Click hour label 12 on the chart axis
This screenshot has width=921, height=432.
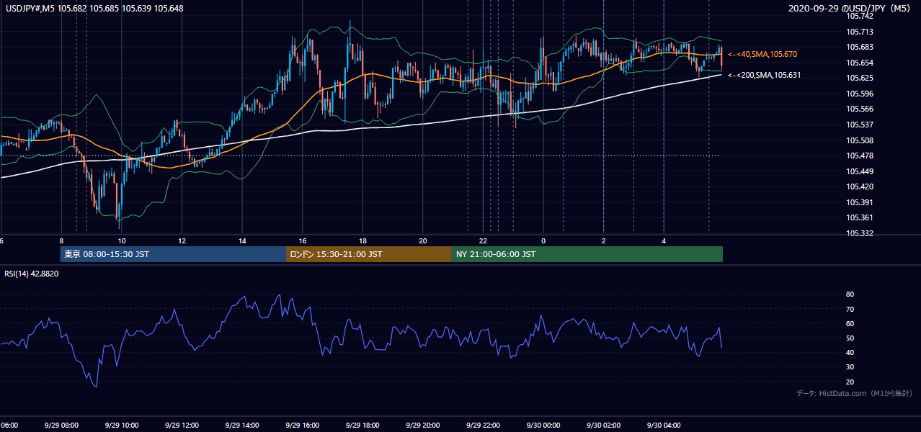click(182, 241)
